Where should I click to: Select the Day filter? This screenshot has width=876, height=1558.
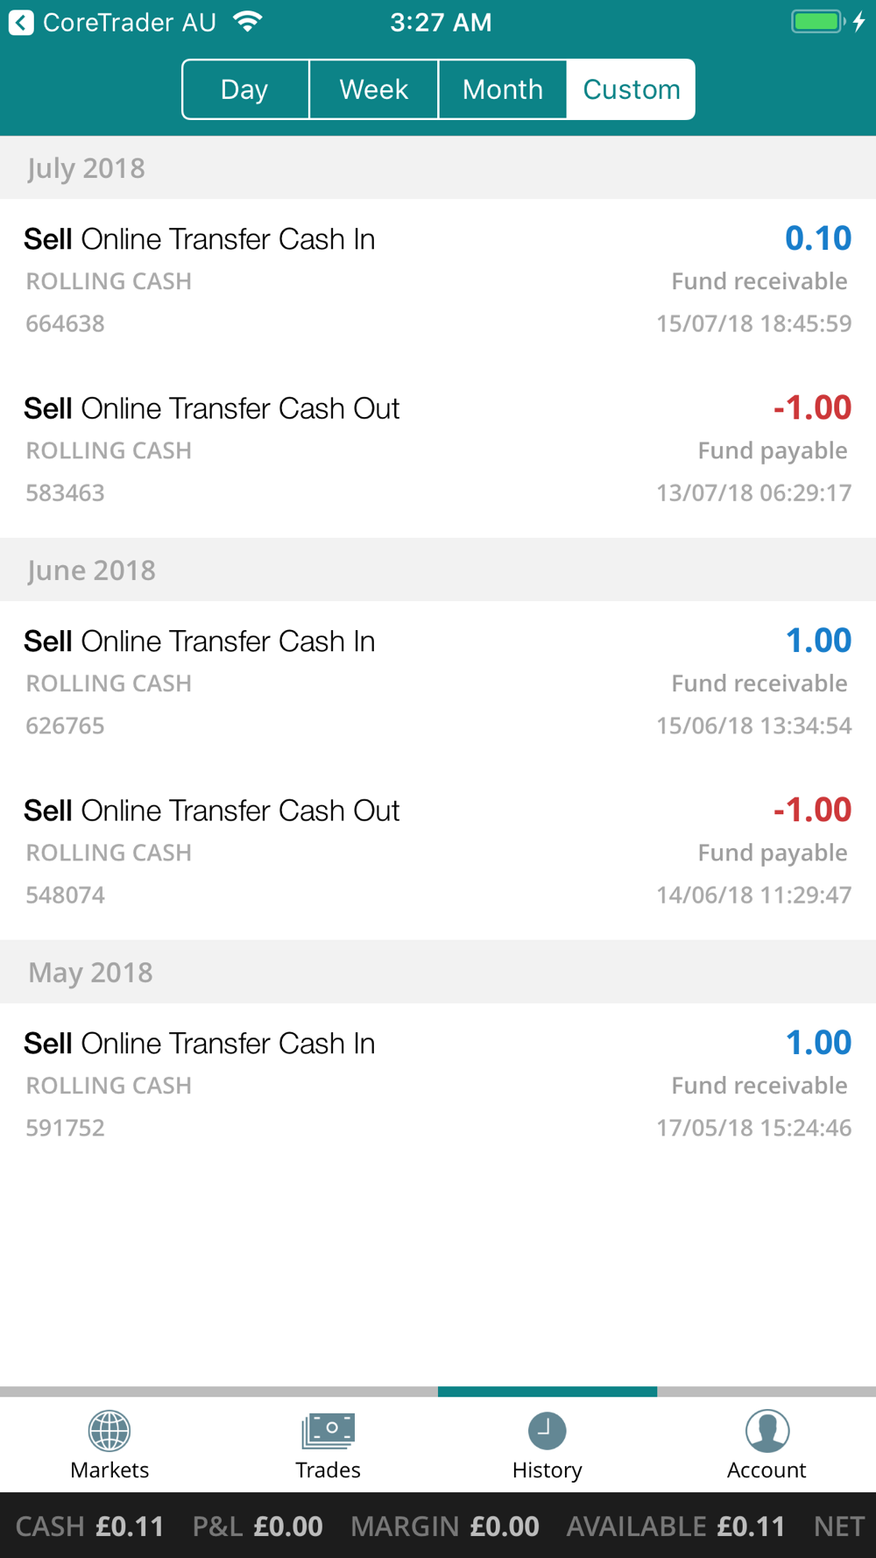coord(245,89)
